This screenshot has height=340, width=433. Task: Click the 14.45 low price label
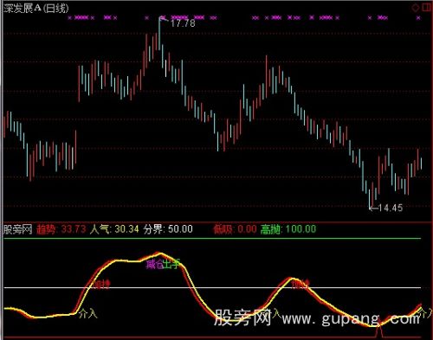click(390, 208)
